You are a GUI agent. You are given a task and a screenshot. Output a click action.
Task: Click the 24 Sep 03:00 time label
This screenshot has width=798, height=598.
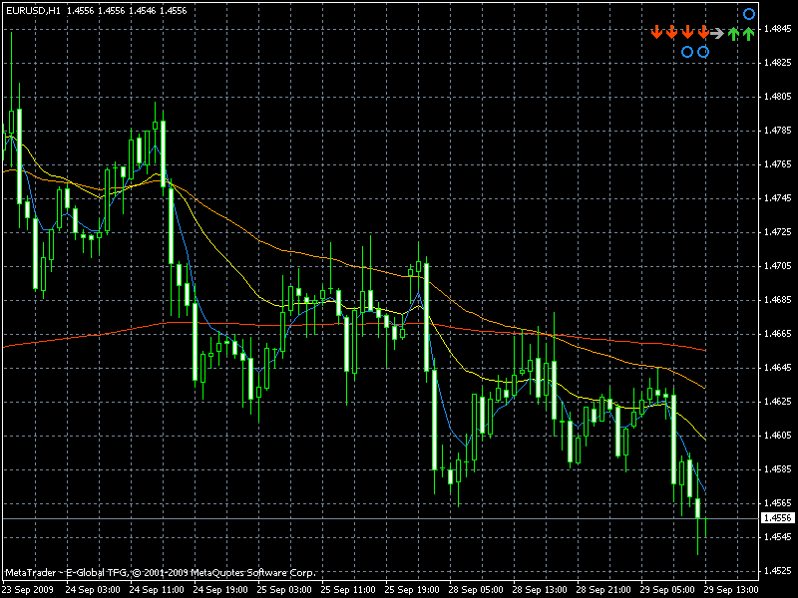tap(93, 590)
